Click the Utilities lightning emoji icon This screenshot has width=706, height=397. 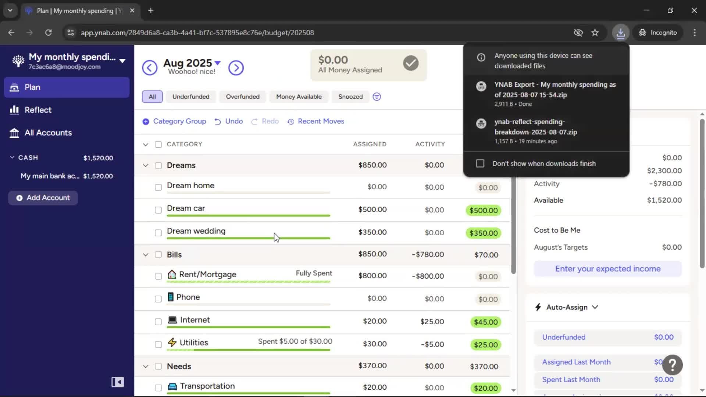coord(172,343)
